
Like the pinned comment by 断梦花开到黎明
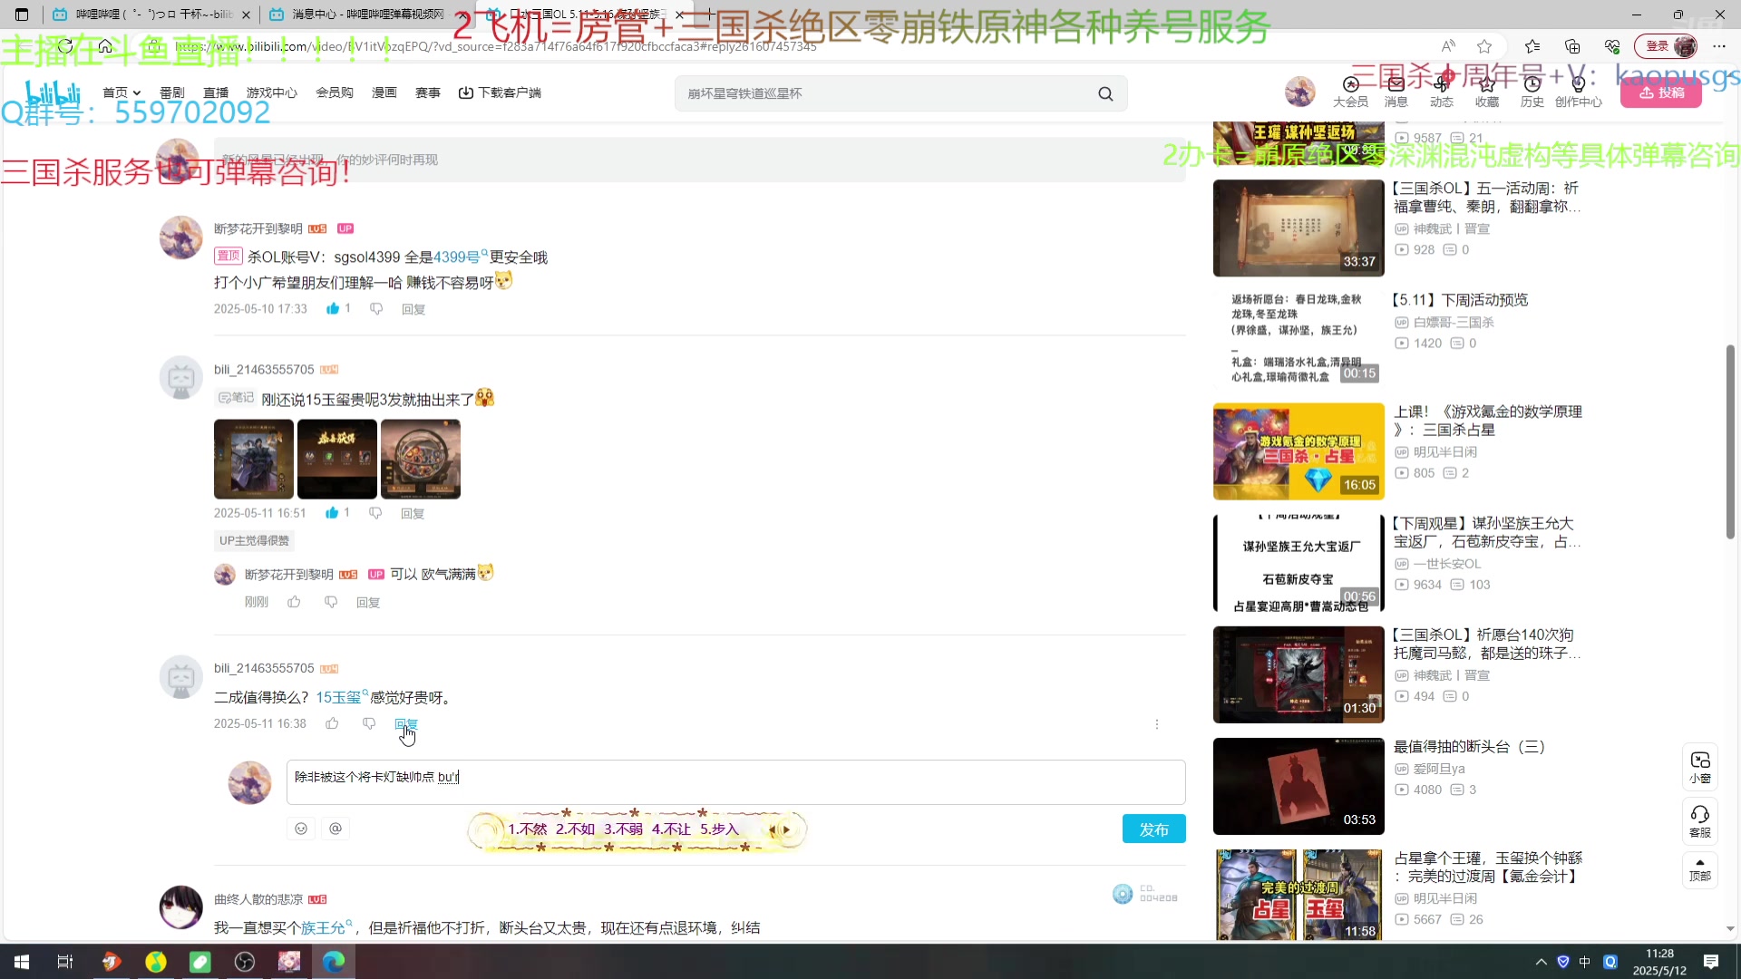pos(333,309)
